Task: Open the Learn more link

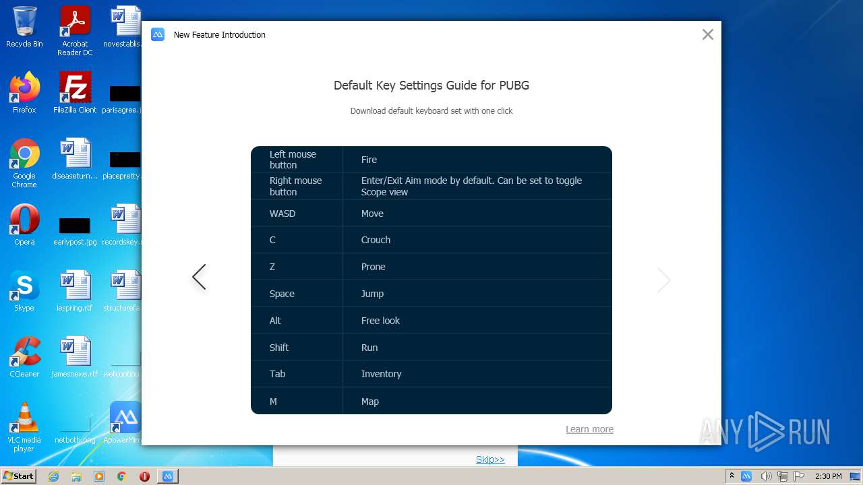Action: coord(589,429)
